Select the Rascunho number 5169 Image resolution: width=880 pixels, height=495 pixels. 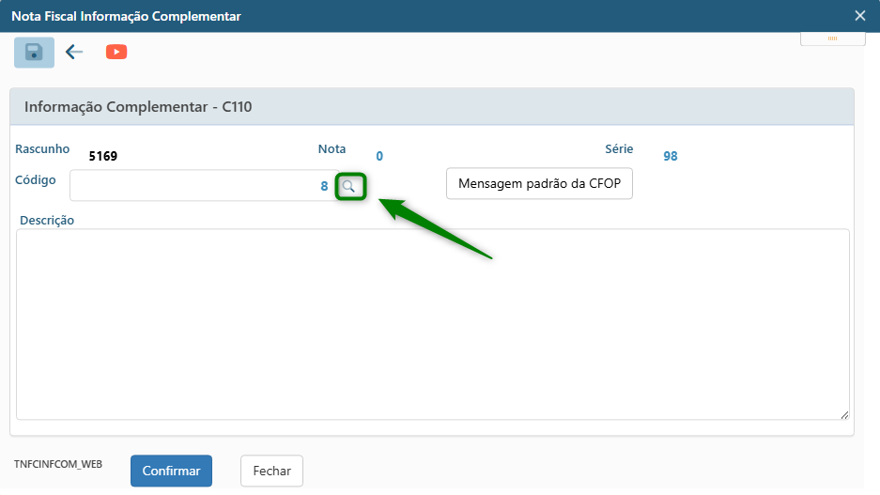click(x=103, y=156)
